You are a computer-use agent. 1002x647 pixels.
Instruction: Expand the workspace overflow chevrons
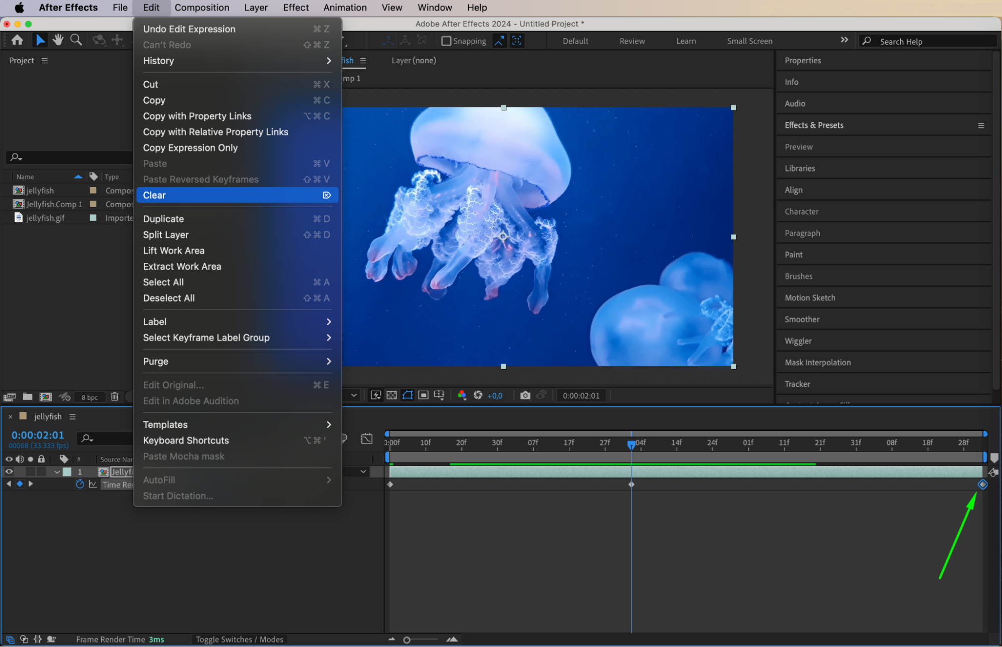point(844,40)
